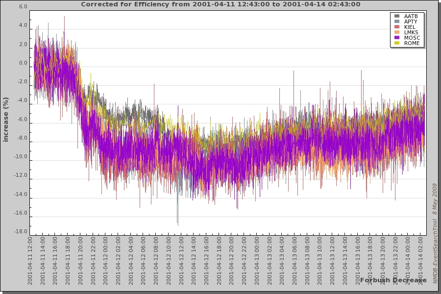Select the LMKS legend label

pos(411,32)
